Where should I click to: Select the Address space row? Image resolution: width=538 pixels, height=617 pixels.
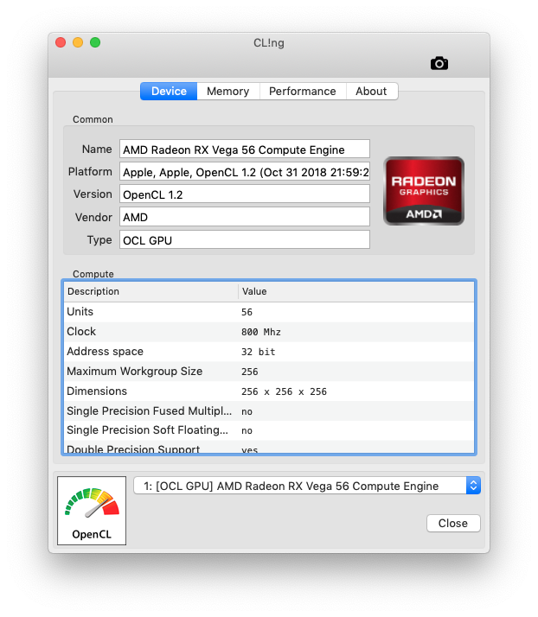click(269, 352)
